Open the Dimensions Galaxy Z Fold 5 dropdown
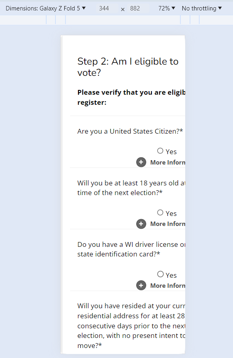 [x=45, y=8]
